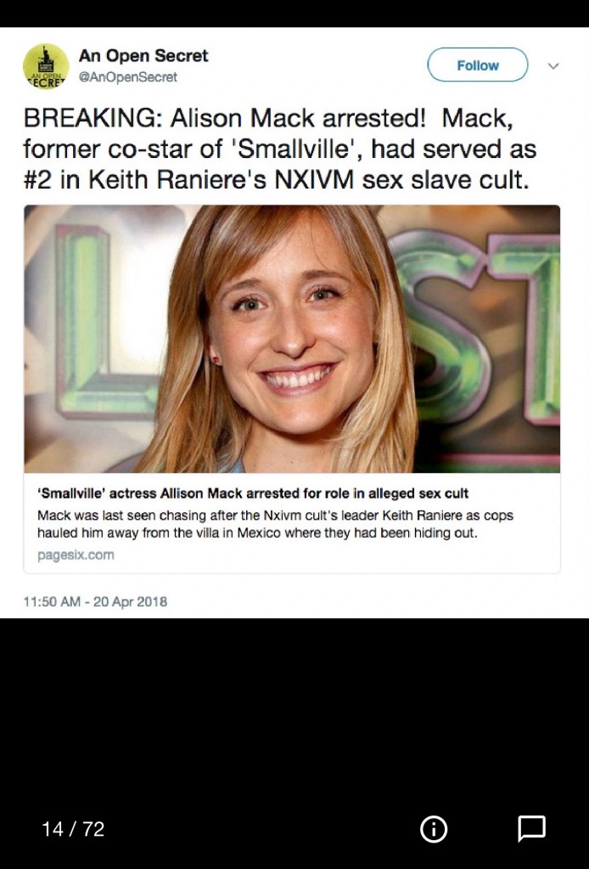Select the BREAKING tweet text body

(279, 150)
